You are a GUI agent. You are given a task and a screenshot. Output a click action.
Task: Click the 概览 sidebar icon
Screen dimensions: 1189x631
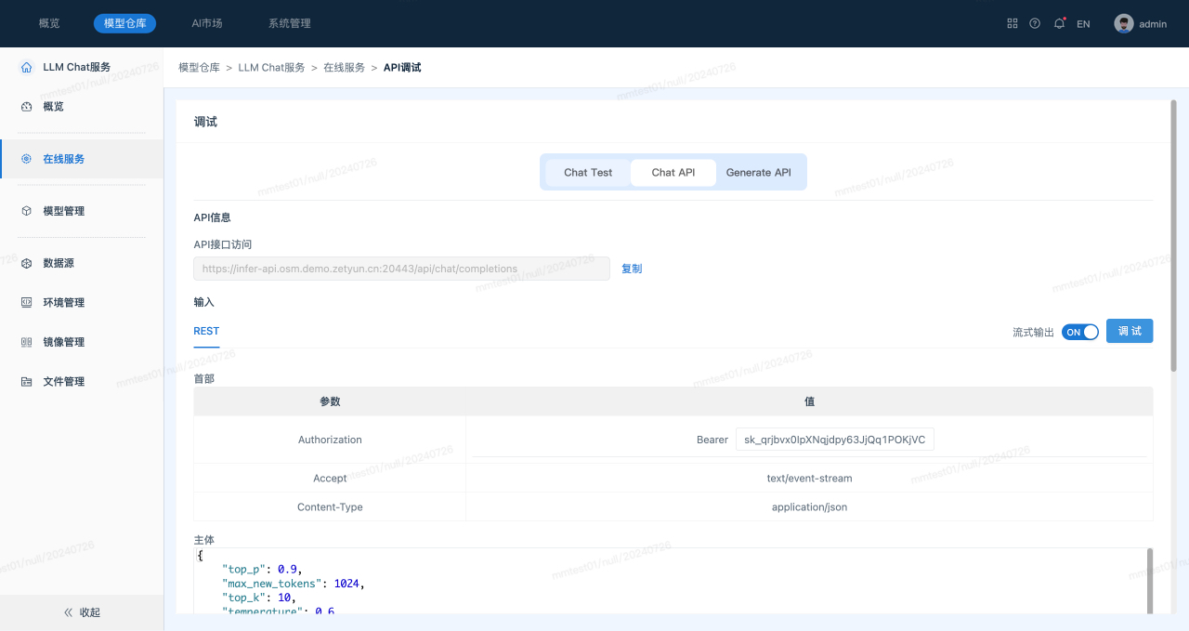point(26,107)
